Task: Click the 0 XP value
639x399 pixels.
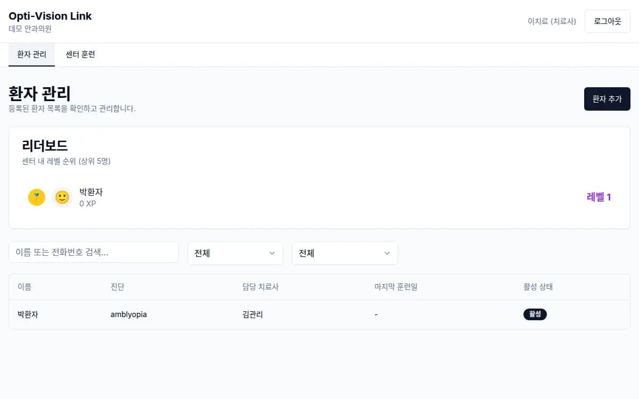Action: pos(88,204)
